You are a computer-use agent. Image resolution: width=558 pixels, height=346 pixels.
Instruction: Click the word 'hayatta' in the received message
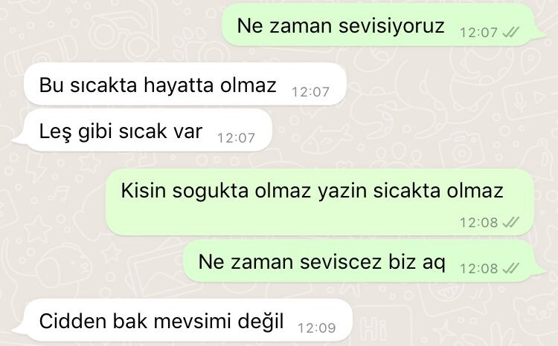[x=179, y=86]
